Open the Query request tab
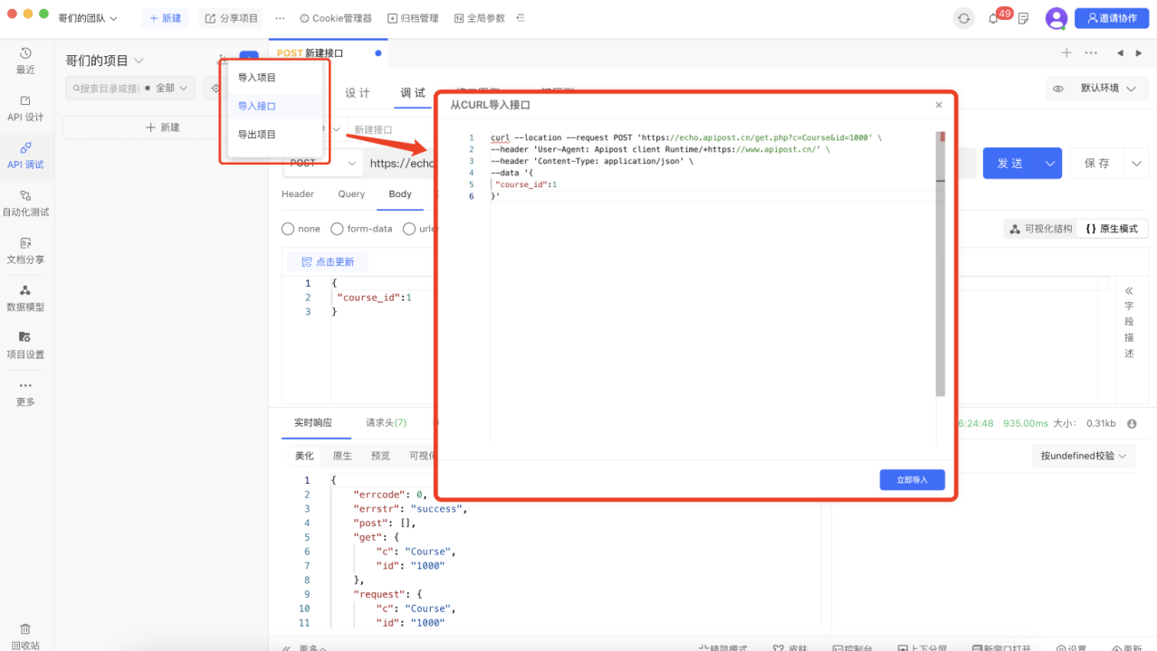 click(351, 193)
